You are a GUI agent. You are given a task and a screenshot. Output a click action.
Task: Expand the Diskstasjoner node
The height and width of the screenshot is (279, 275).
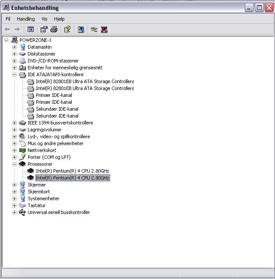point(14,54)
